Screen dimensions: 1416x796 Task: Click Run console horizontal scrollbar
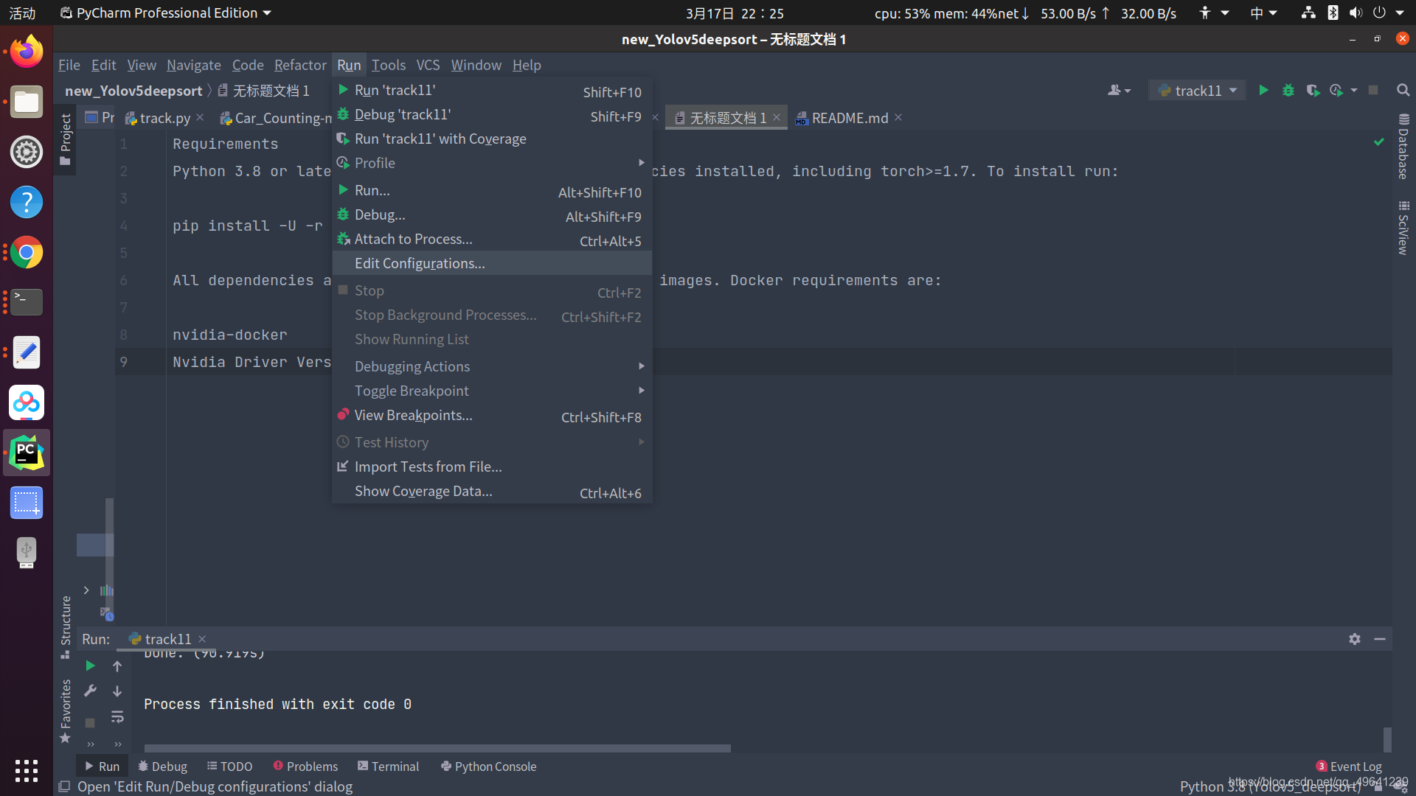click(437, 748)
